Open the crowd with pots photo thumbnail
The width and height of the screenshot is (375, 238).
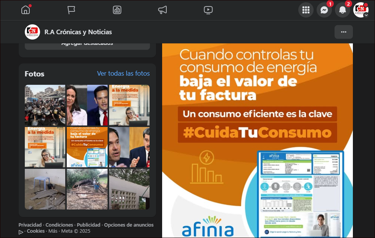pyautogui.click(x=45, y=105)
